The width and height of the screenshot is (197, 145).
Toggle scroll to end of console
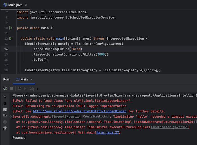[x=5, y=116]
